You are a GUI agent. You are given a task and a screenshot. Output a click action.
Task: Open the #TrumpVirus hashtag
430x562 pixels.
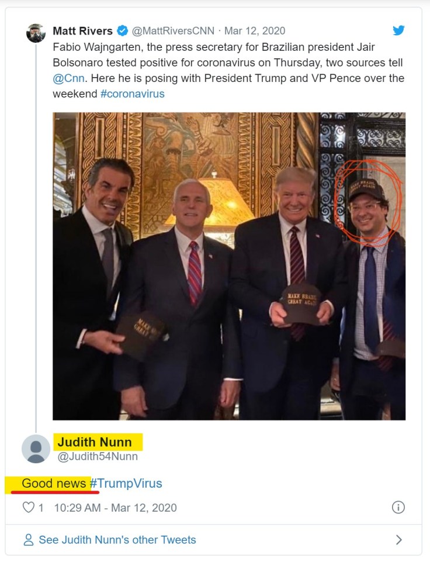click(x=126, y=484)
